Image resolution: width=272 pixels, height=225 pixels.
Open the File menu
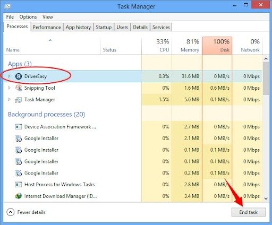point(10,17)
